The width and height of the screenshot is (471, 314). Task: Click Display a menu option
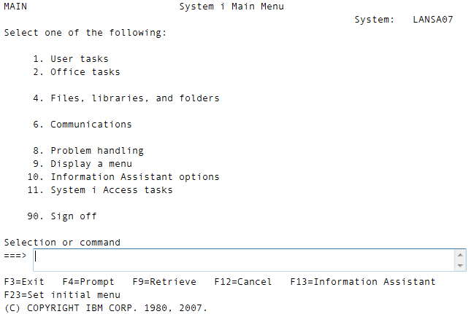91,164
